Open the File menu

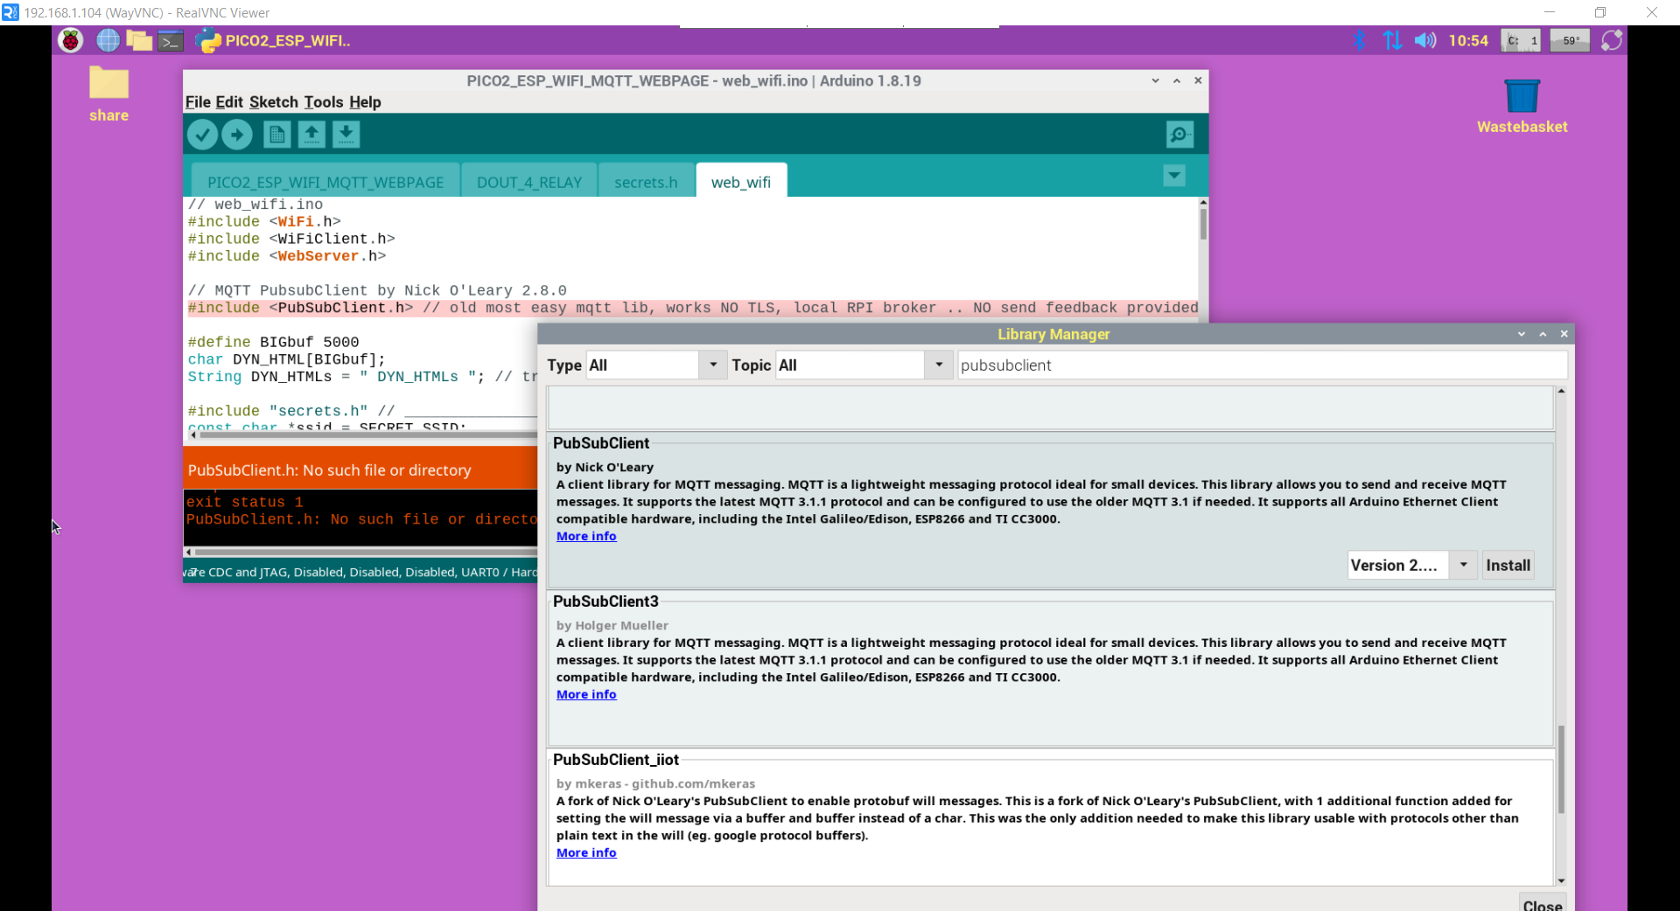point(198,102)
